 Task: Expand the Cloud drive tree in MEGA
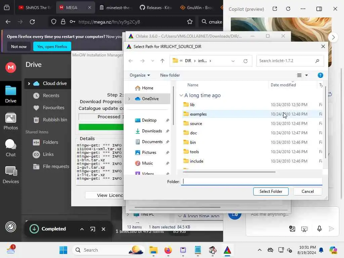click(x=29, y=84)
